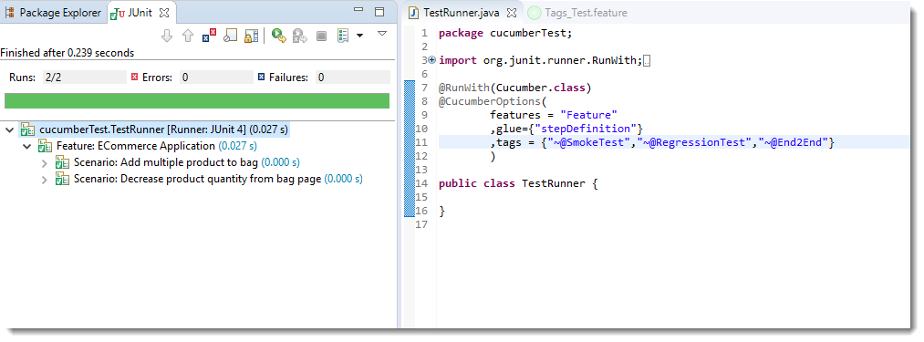Click the Failures count field
This screenshot has width=924, height=342.
352,78
